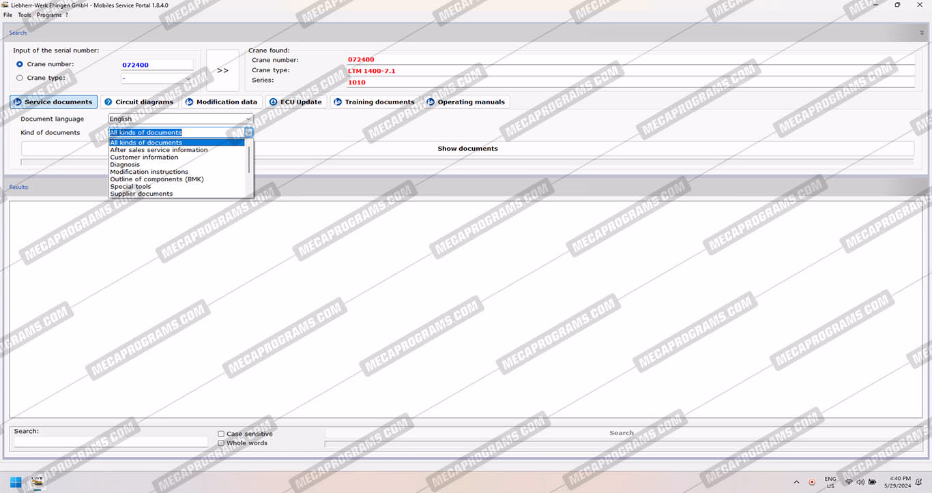Open the Windows Start menu
Screen dimensions: 932x493
16,481
